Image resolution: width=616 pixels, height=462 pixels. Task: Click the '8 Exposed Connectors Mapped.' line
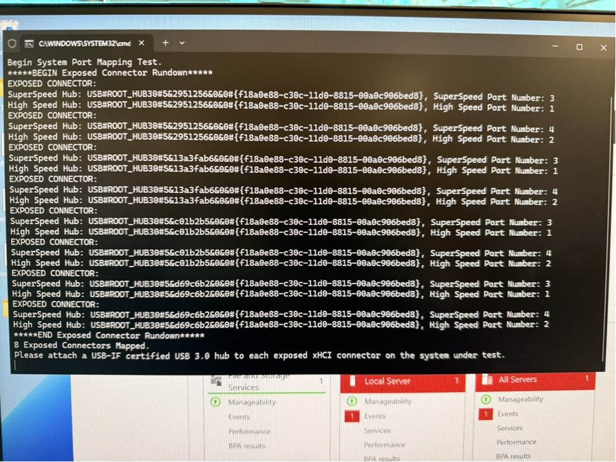click(x=81, y=345)
